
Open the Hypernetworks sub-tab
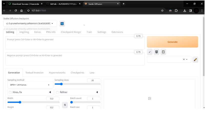pos(57,73)
